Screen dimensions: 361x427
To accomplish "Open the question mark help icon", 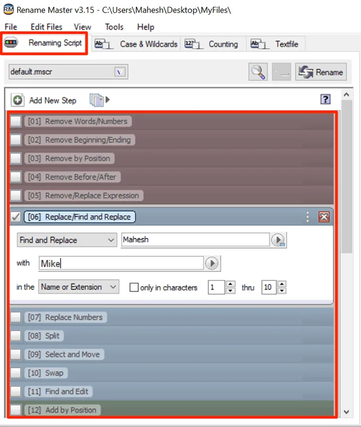I will pyautogui.click(x=325, y=99).
